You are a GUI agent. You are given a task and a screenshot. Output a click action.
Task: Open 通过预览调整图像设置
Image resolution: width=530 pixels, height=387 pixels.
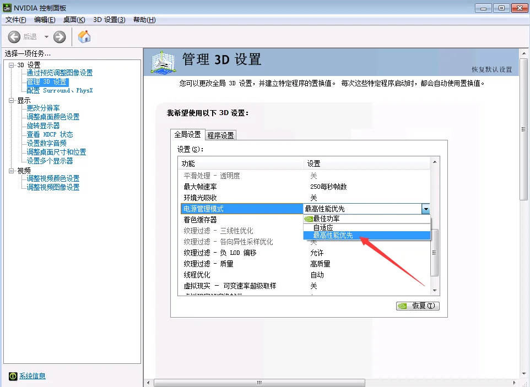(x=60, y=73)
